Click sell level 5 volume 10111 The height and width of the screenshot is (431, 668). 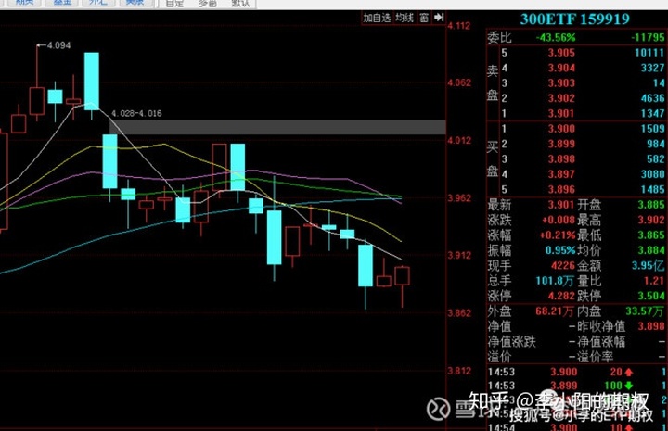649,53
